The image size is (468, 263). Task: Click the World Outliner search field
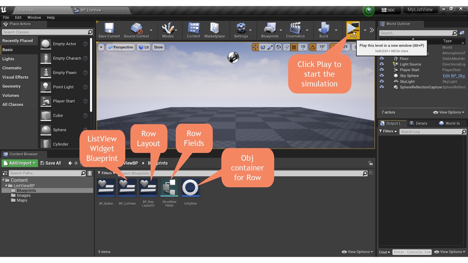(x=418, y=33)
